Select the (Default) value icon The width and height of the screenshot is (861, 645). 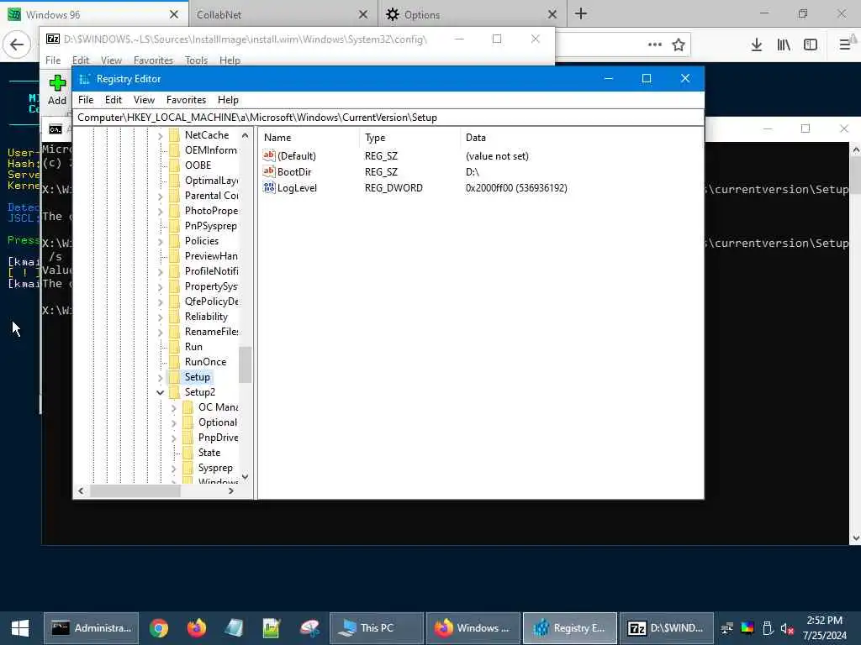click(268, 155)
